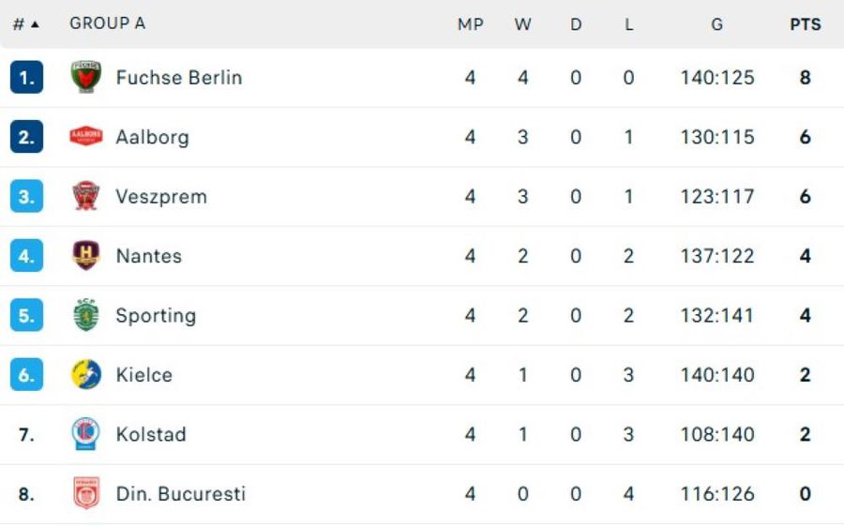Click the dark blue rank 1 badge

[26, 78]
